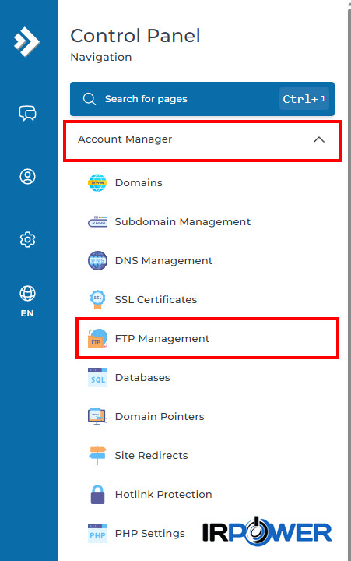Go to Domain Pointers
351x561 pixels.
[x=160, y=416]
